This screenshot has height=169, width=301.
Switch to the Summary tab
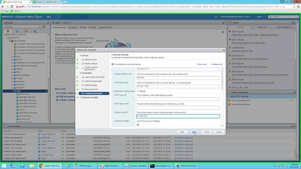(73, 27)
